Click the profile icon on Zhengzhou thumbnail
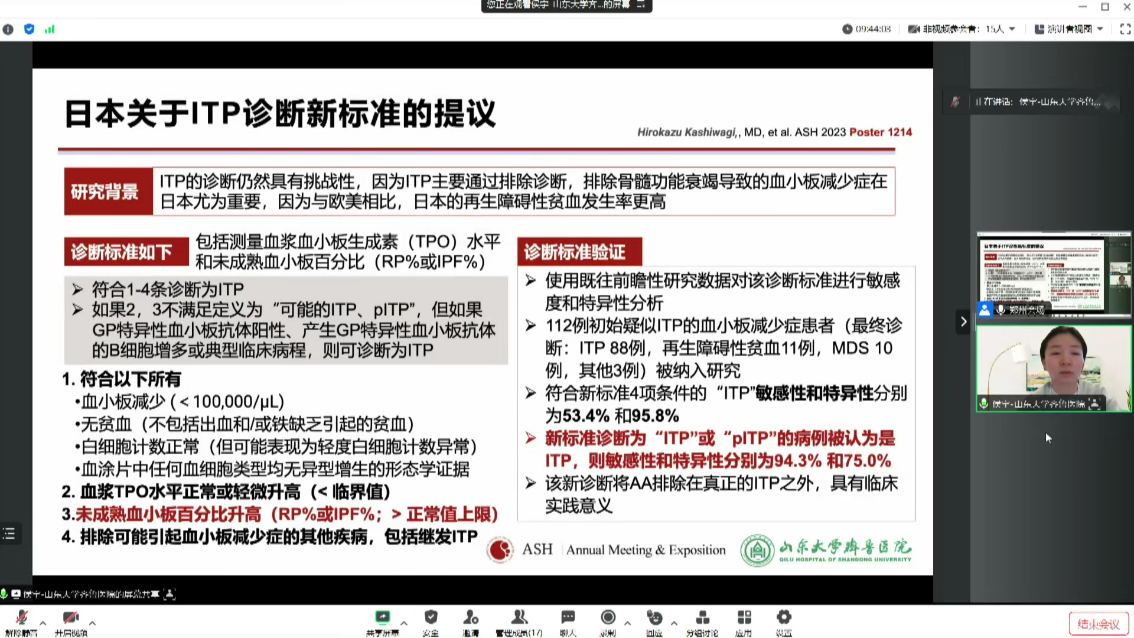This screenshot has height=638, width=1134. (x=985, y=310)
